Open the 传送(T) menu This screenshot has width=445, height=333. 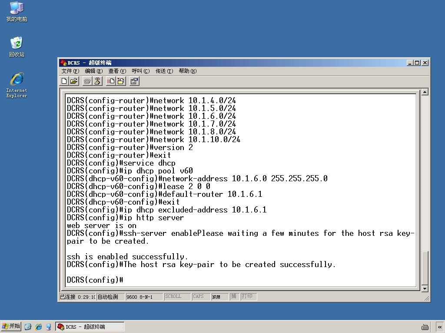click(164, 71)
